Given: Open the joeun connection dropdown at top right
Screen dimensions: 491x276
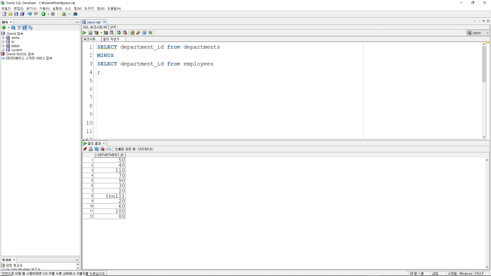Looking at the screenshot, I should point(487,33).
